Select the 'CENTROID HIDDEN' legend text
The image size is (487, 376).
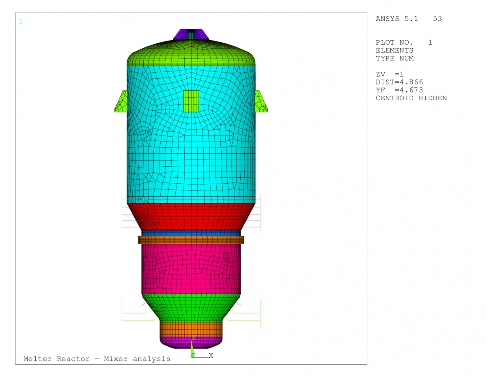pos(411,98)
